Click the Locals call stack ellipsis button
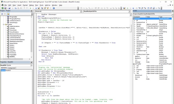The height and width of the screenshot is (104, 174). pyautogui.click(x=173, y=14)
